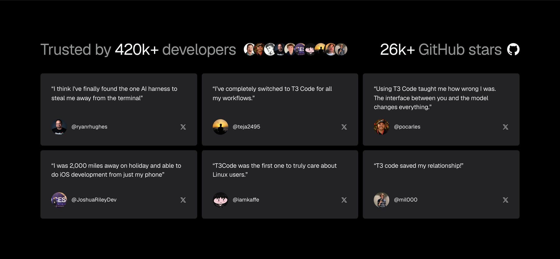Click quote about switching to T3 Code workflows
This screenshot has width=560, height=259.
pyautogui.click(x=272, y=93)
